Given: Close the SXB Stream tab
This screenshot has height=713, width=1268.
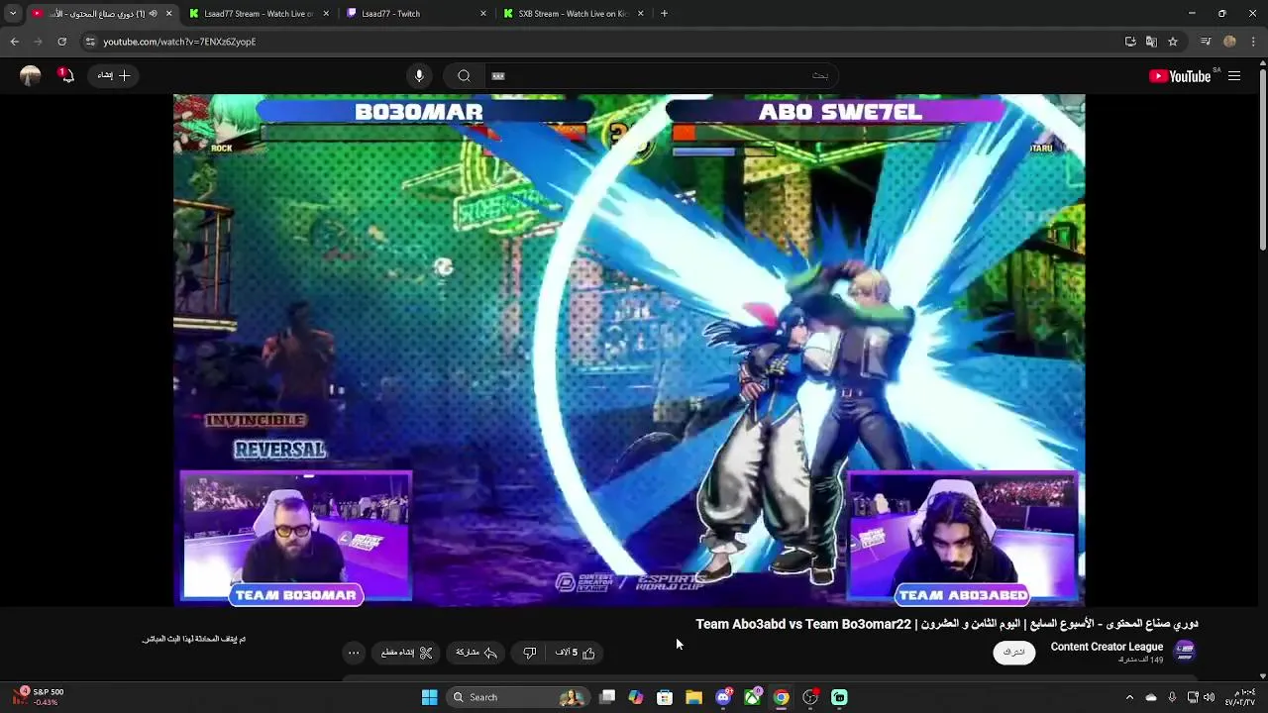Looking at the screenshot, I should click(640, 14).
